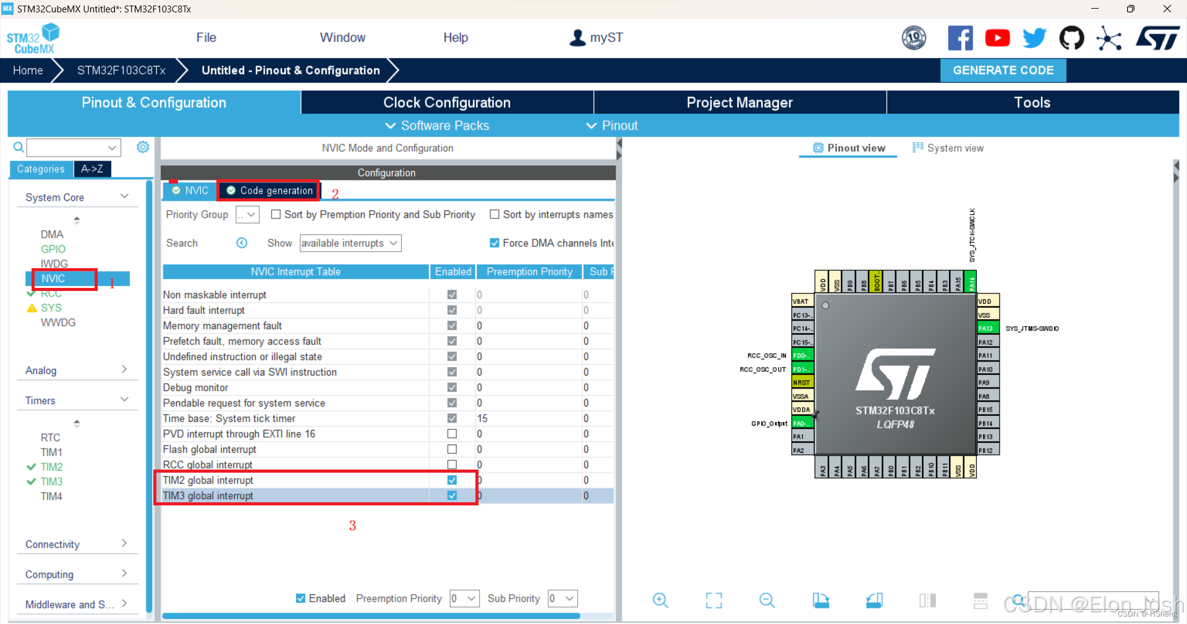
Task: Open search settings via gear icon near search box
Action: [143, 147]
